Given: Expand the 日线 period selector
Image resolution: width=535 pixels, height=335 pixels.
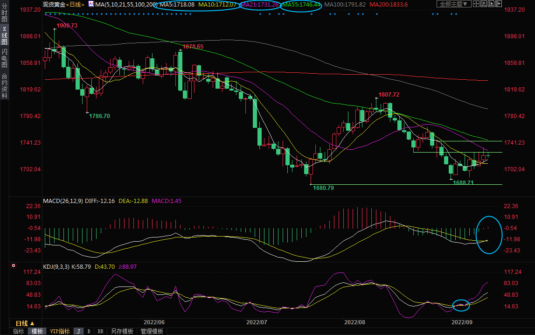Looking at the screenshot, I should coord(25,323).
